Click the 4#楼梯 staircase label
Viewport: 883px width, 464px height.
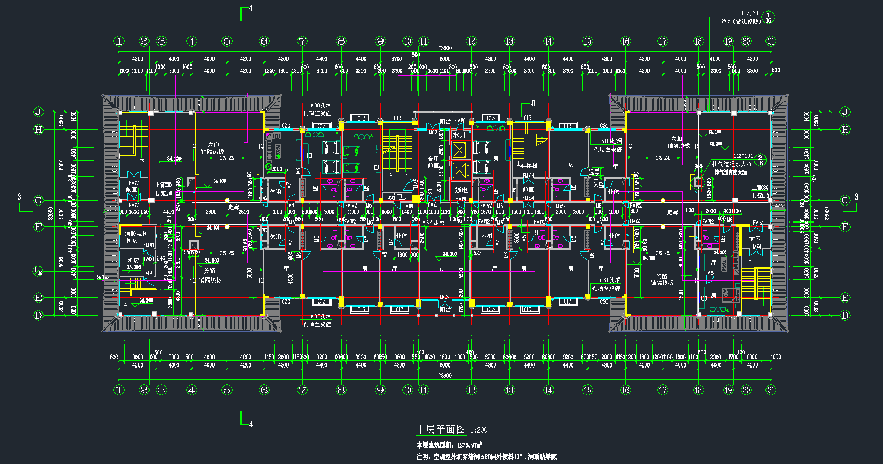click(x=528, y=166)
